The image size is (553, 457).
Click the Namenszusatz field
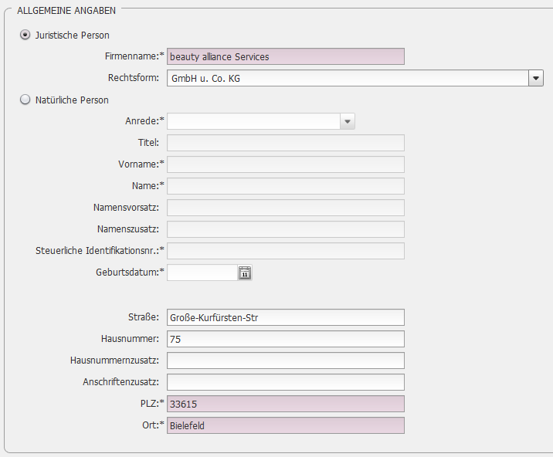click(x=286, y=229)
